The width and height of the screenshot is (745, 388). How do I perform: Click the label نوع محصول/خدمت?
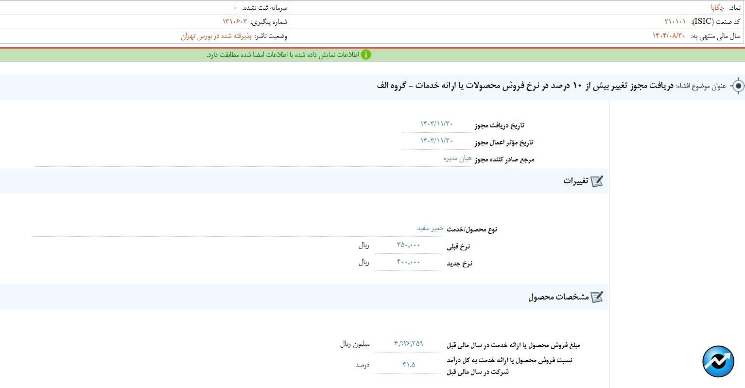(x=471, y=229)
